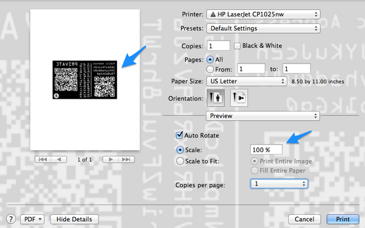
Task: Open the Presets Default Settings dropdown
Action: click(263, 28)
